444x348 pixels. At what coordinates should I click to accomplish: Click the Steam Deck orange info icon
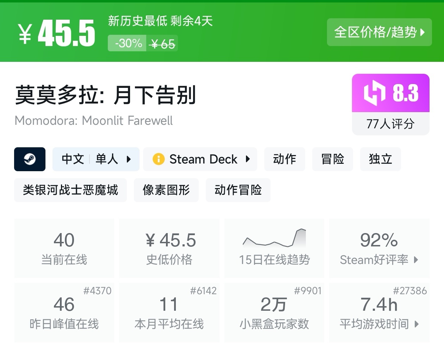158,159
